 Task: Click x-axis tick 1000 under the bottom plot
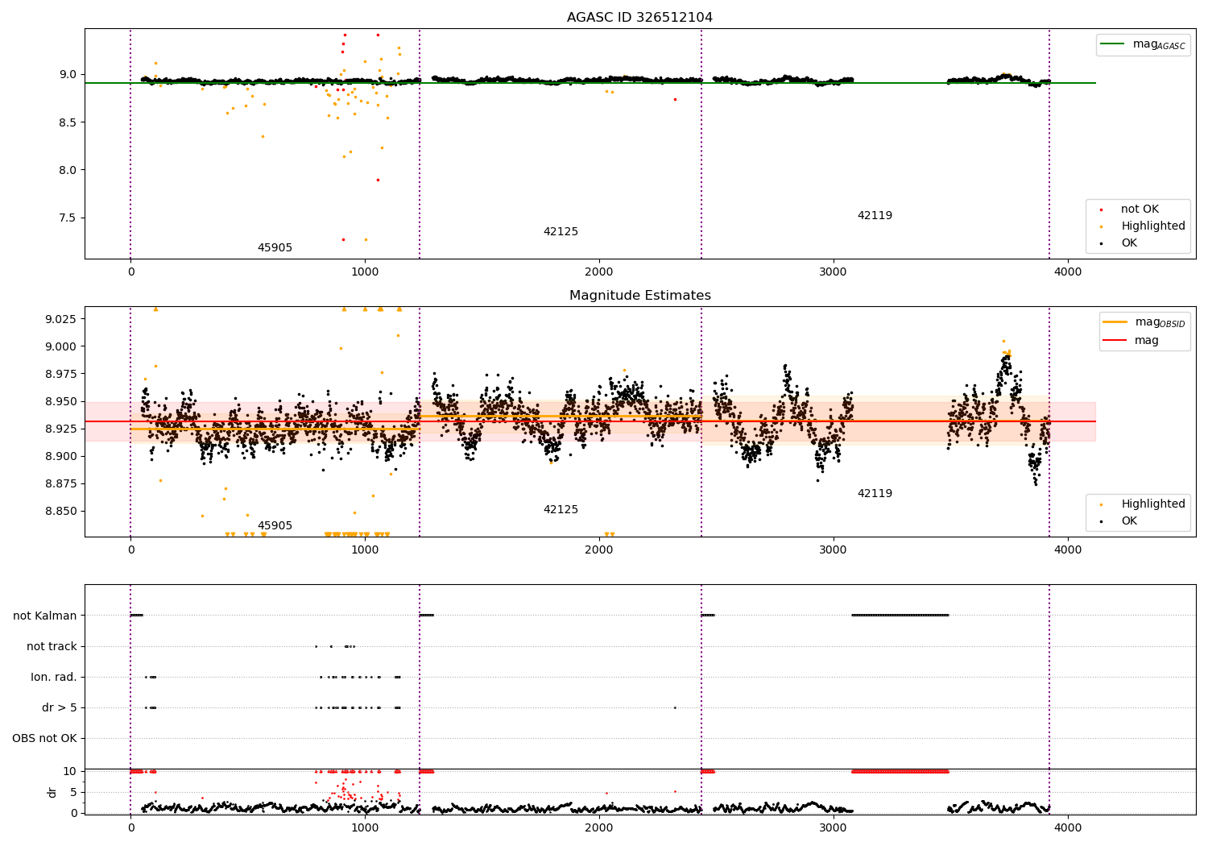(x=365, y=827)
